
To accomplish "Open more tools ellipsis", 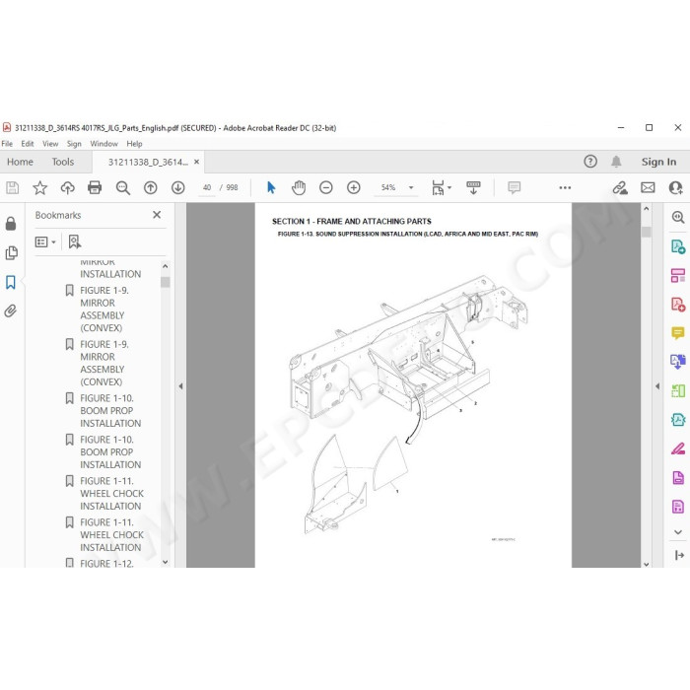I will pos(565,188).
